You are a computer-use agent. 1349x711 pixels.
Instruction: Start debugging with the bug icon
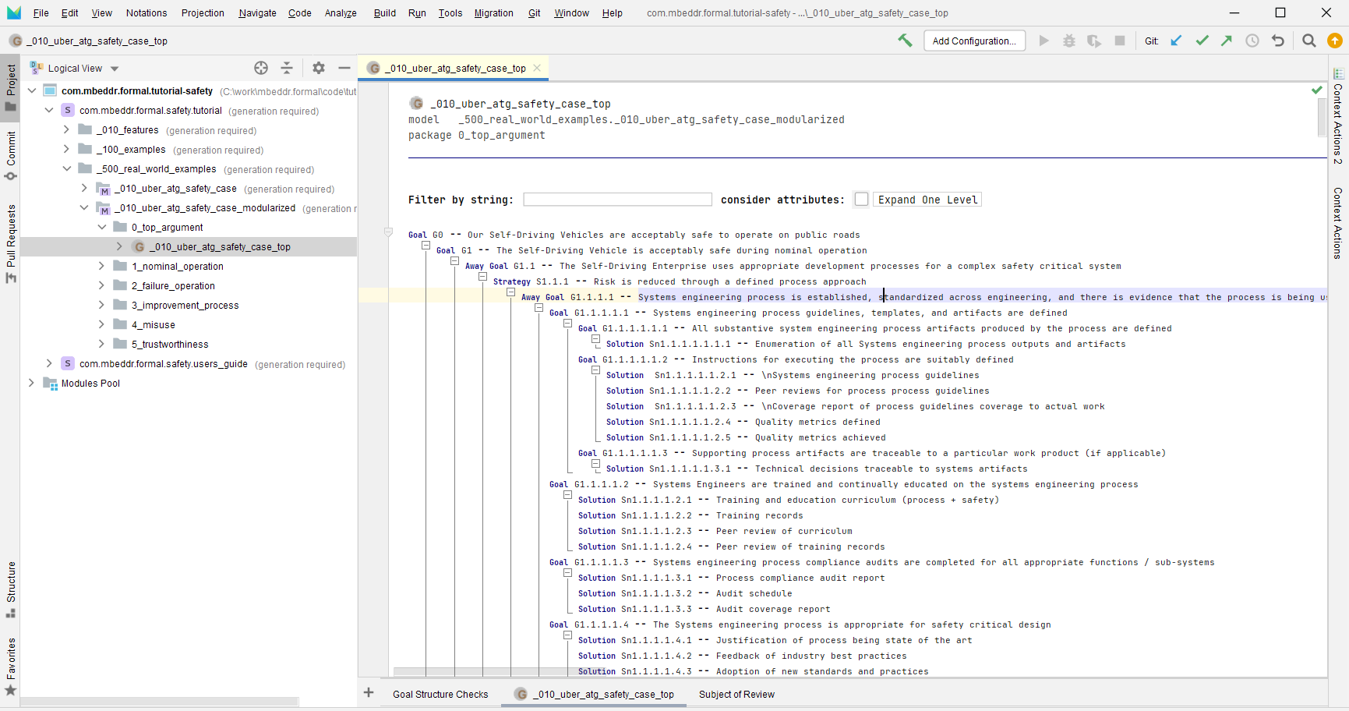pos(1069,41)
